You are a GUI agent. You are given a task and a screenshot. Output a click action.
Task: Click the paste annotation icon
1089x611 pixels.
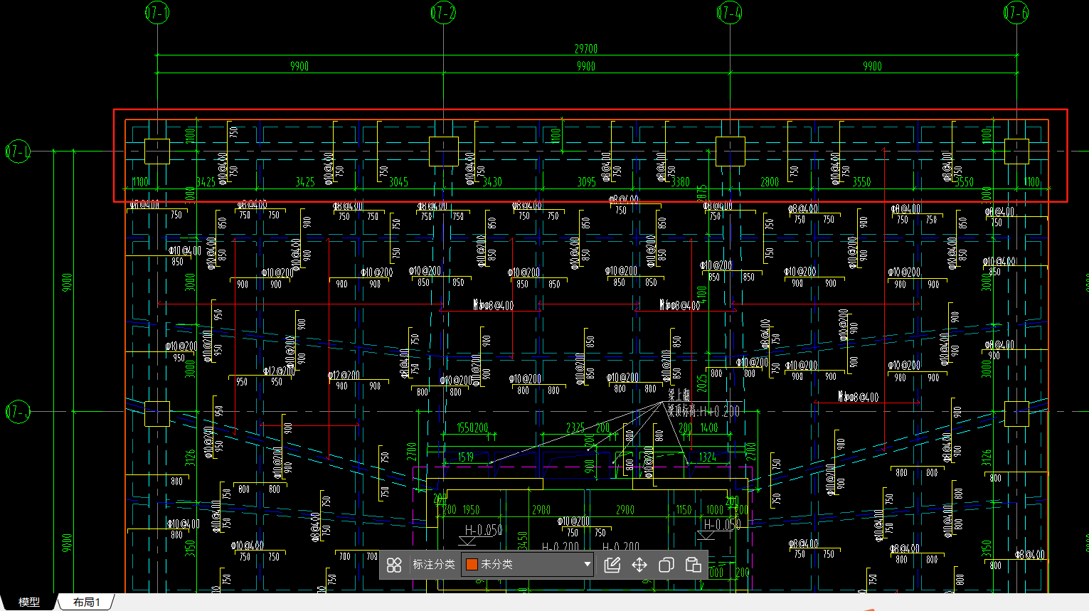point(694,565)
